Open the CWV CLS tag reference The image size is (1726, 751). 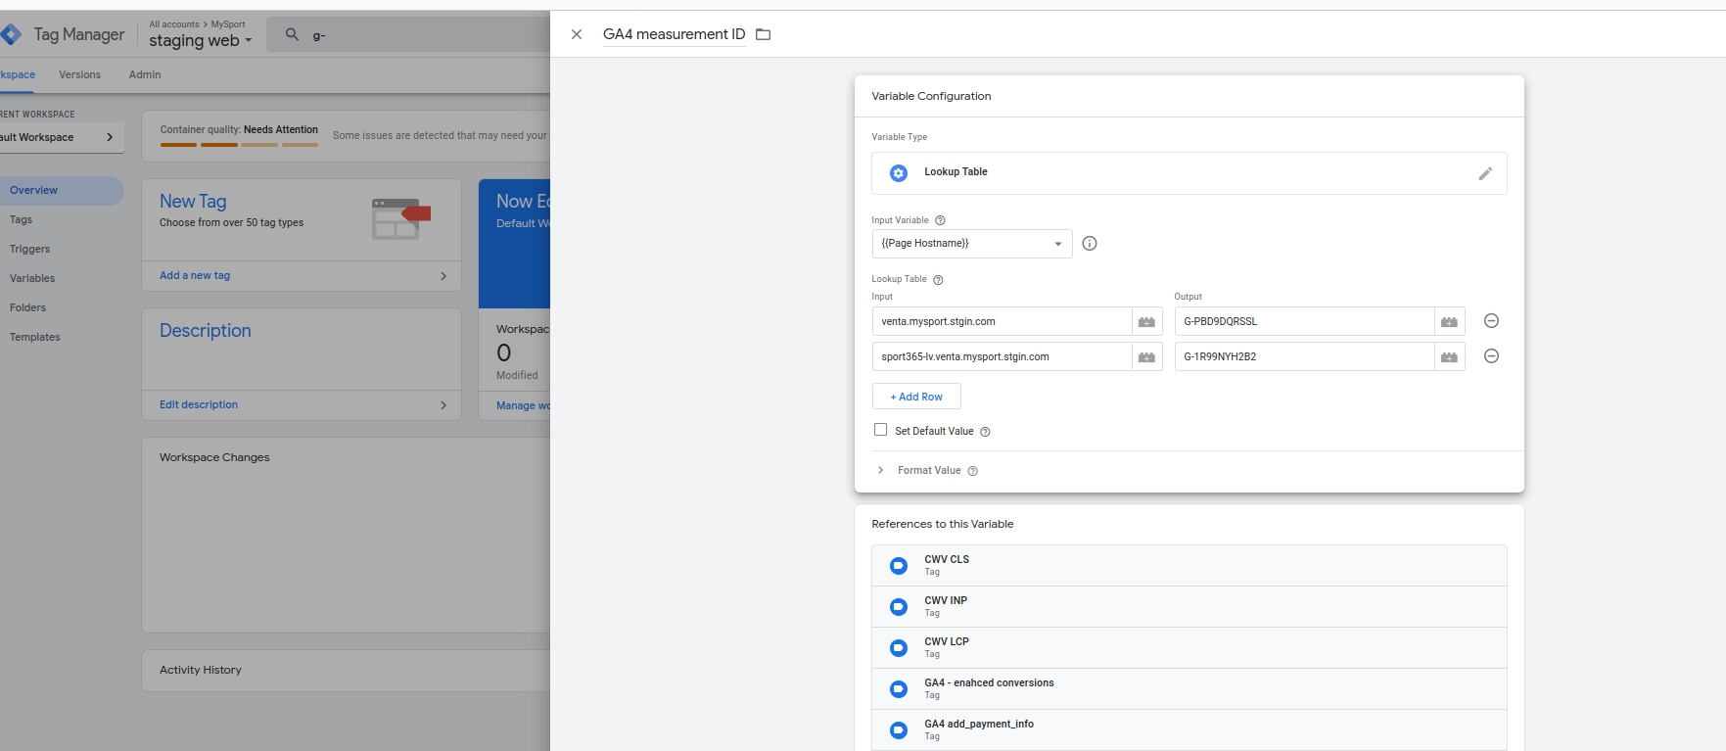(1190, 566)
